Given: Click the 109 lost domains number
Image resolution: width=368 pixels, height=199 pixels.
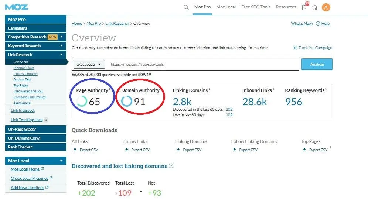Looking at the screenshot, I should click(229, 115).
